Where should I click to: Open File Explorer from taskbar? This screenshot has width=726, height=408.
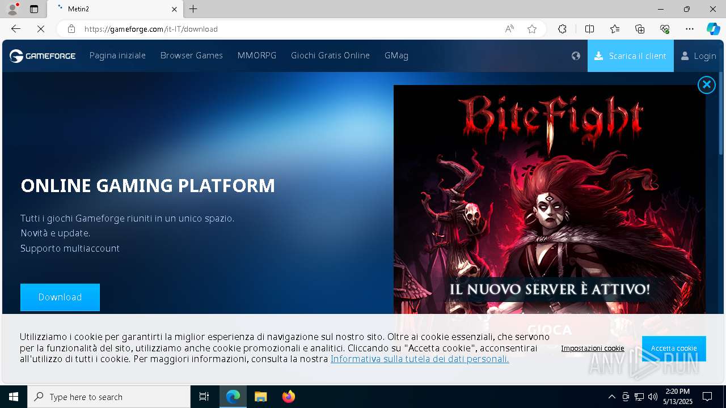point(260,397)
